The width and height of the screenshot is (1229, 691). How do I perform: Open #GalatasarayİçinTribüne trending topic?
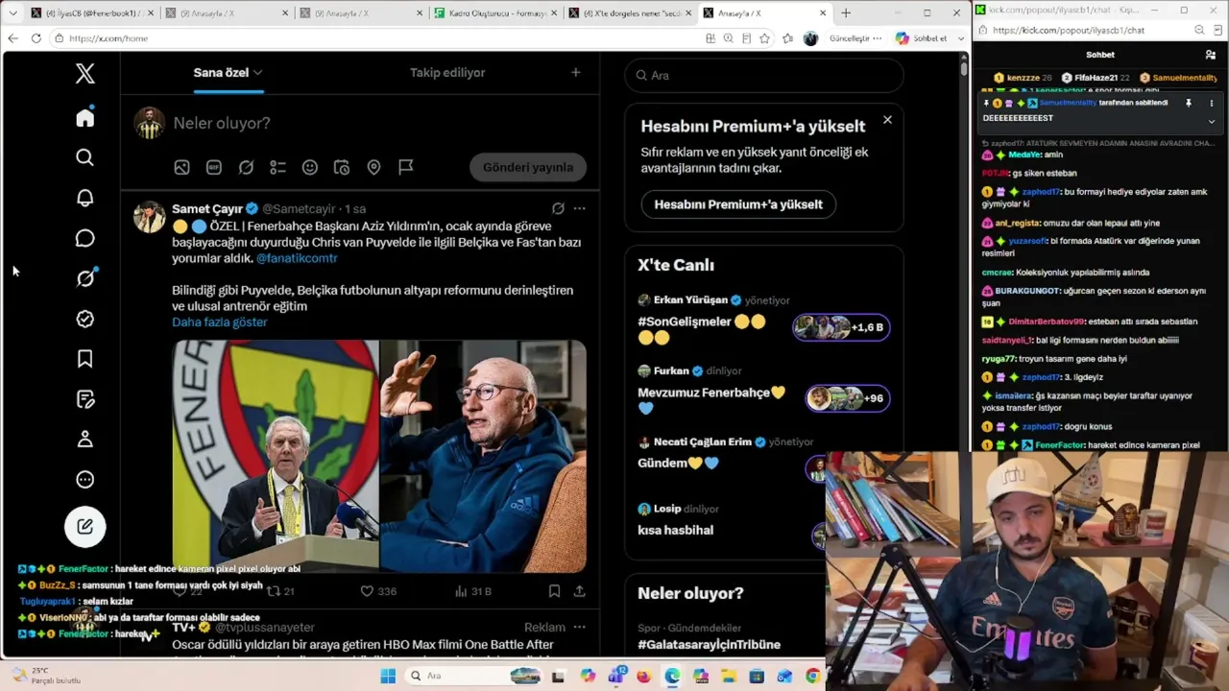coord(709,645)
